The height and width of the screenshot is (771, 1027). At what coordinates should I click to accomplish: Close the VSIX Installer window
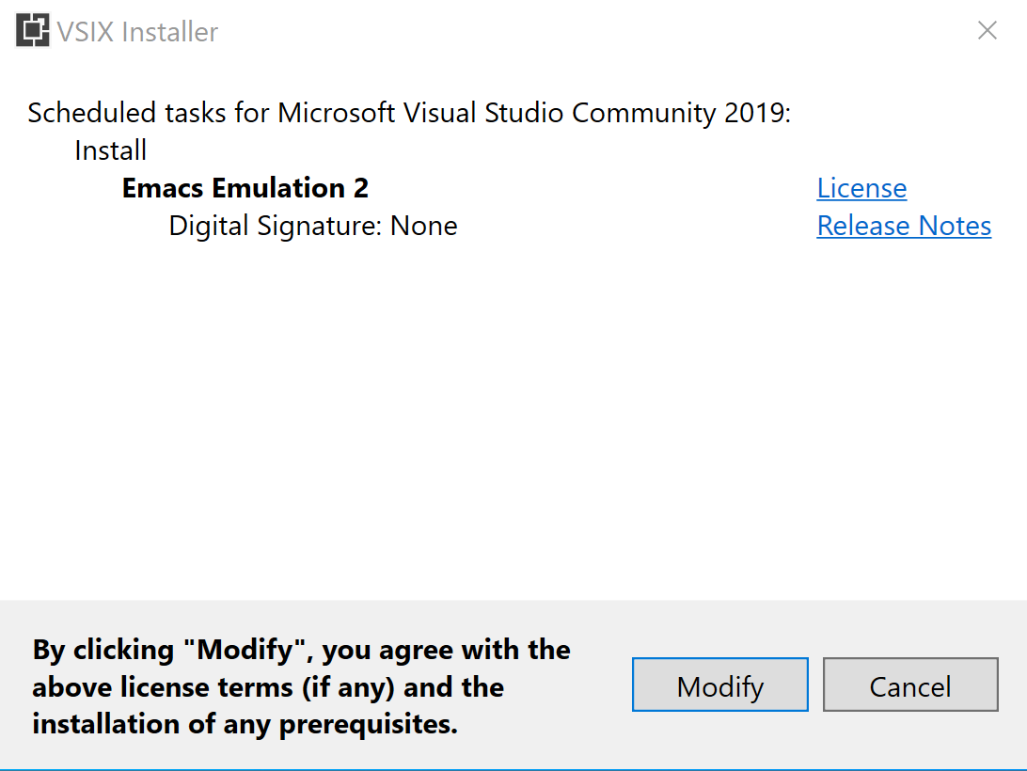(x=987, y=30)
